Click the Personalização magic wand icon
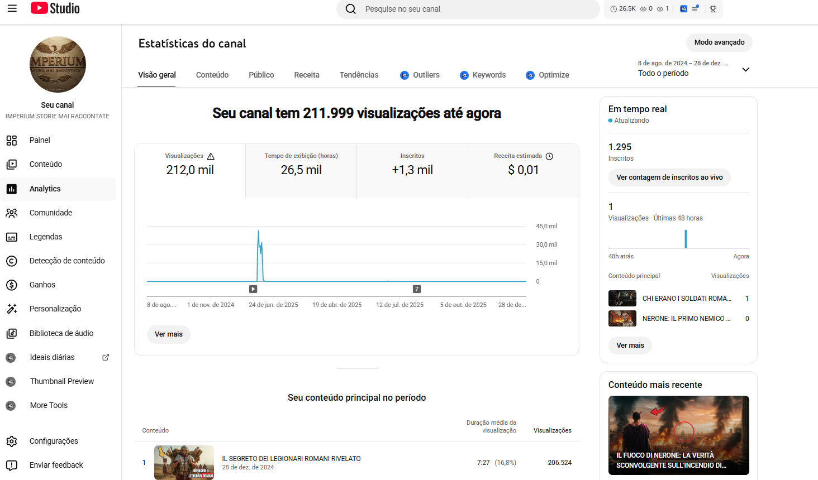 pyautogui.click(x=12, y=309)
